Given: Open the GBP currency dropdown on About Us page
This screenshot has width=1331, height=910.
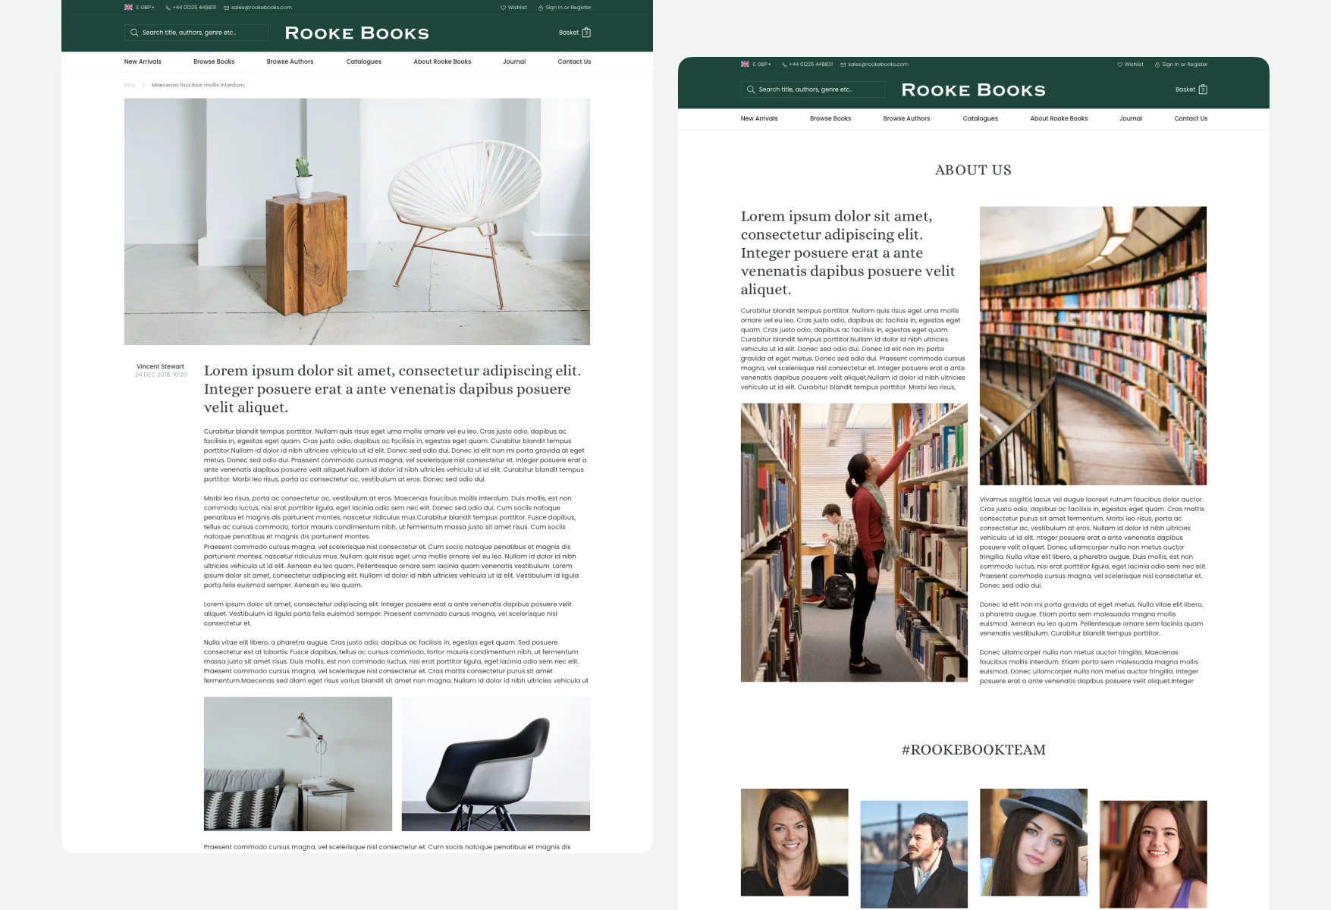Looking at the screenshot, I should [761, 64].
